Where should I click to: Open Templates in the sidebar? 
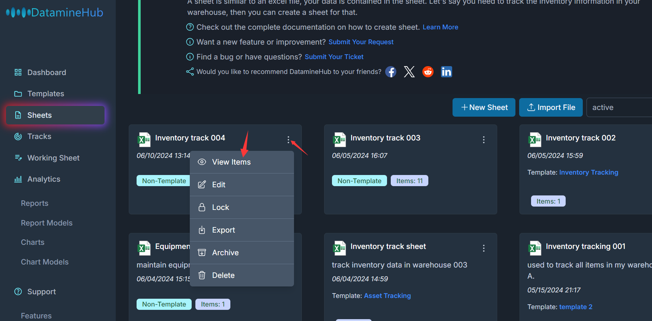(x=45, y=94)
